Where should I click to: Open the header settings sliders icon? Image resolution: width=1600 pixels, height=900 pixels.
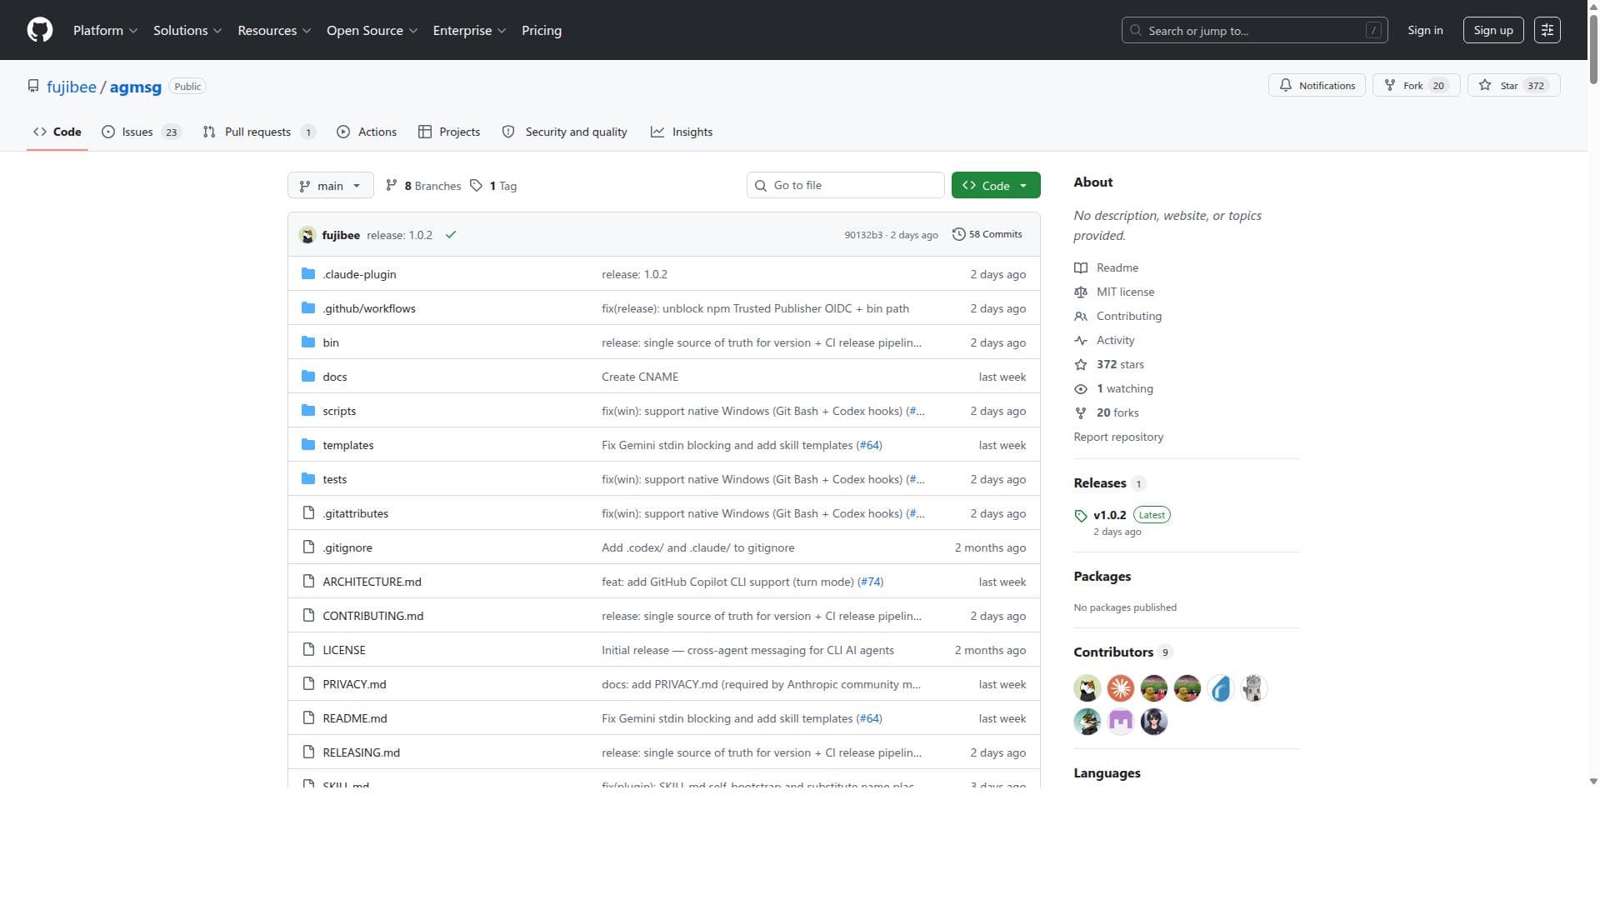1547,30
